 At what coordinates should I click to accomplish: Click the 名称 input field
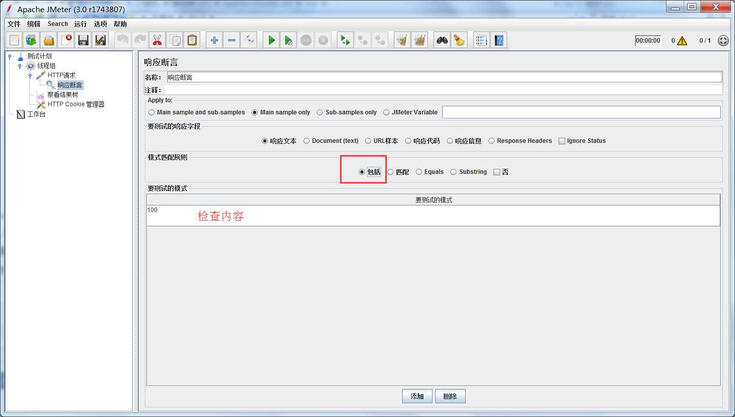pyautogui.click(x=444, y=77)
